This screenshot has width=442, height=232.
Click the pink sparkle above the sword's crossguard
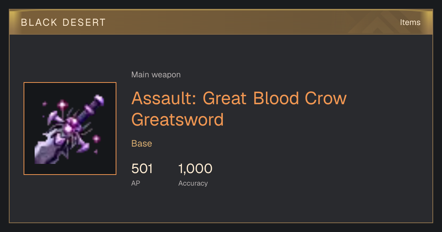coord(62,105)
